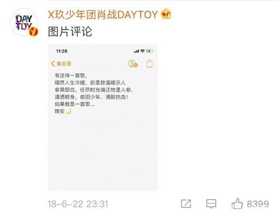The width and height of the screenshot is (279, 216).
Task: Click the memo line 有这样一首歌
Action: click(71, 75)
